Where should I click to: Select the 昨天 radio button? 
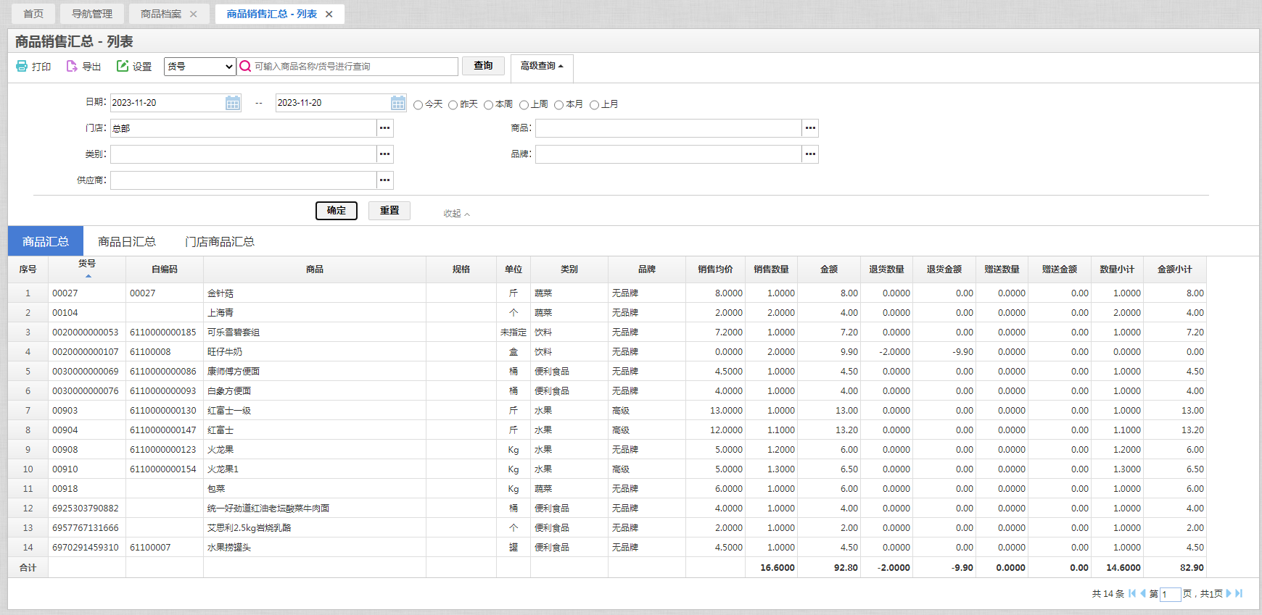coord(453,105)
